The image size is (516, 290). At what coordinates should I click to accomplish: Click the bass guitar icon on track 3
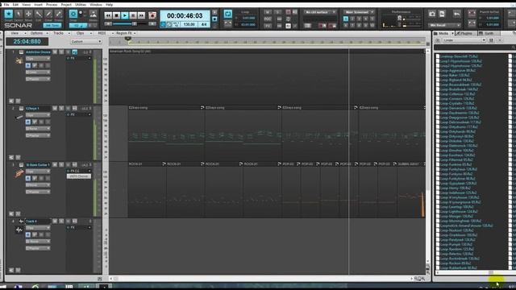click(19, 174)
